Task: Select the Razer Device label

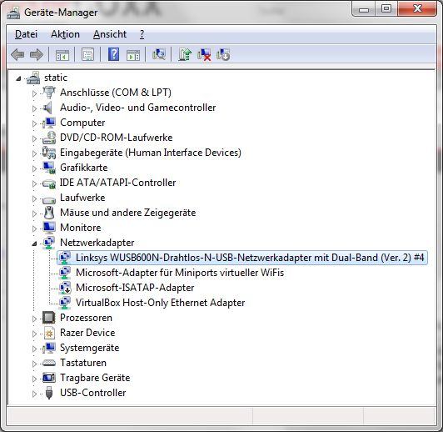Action: tap(87, 333)
